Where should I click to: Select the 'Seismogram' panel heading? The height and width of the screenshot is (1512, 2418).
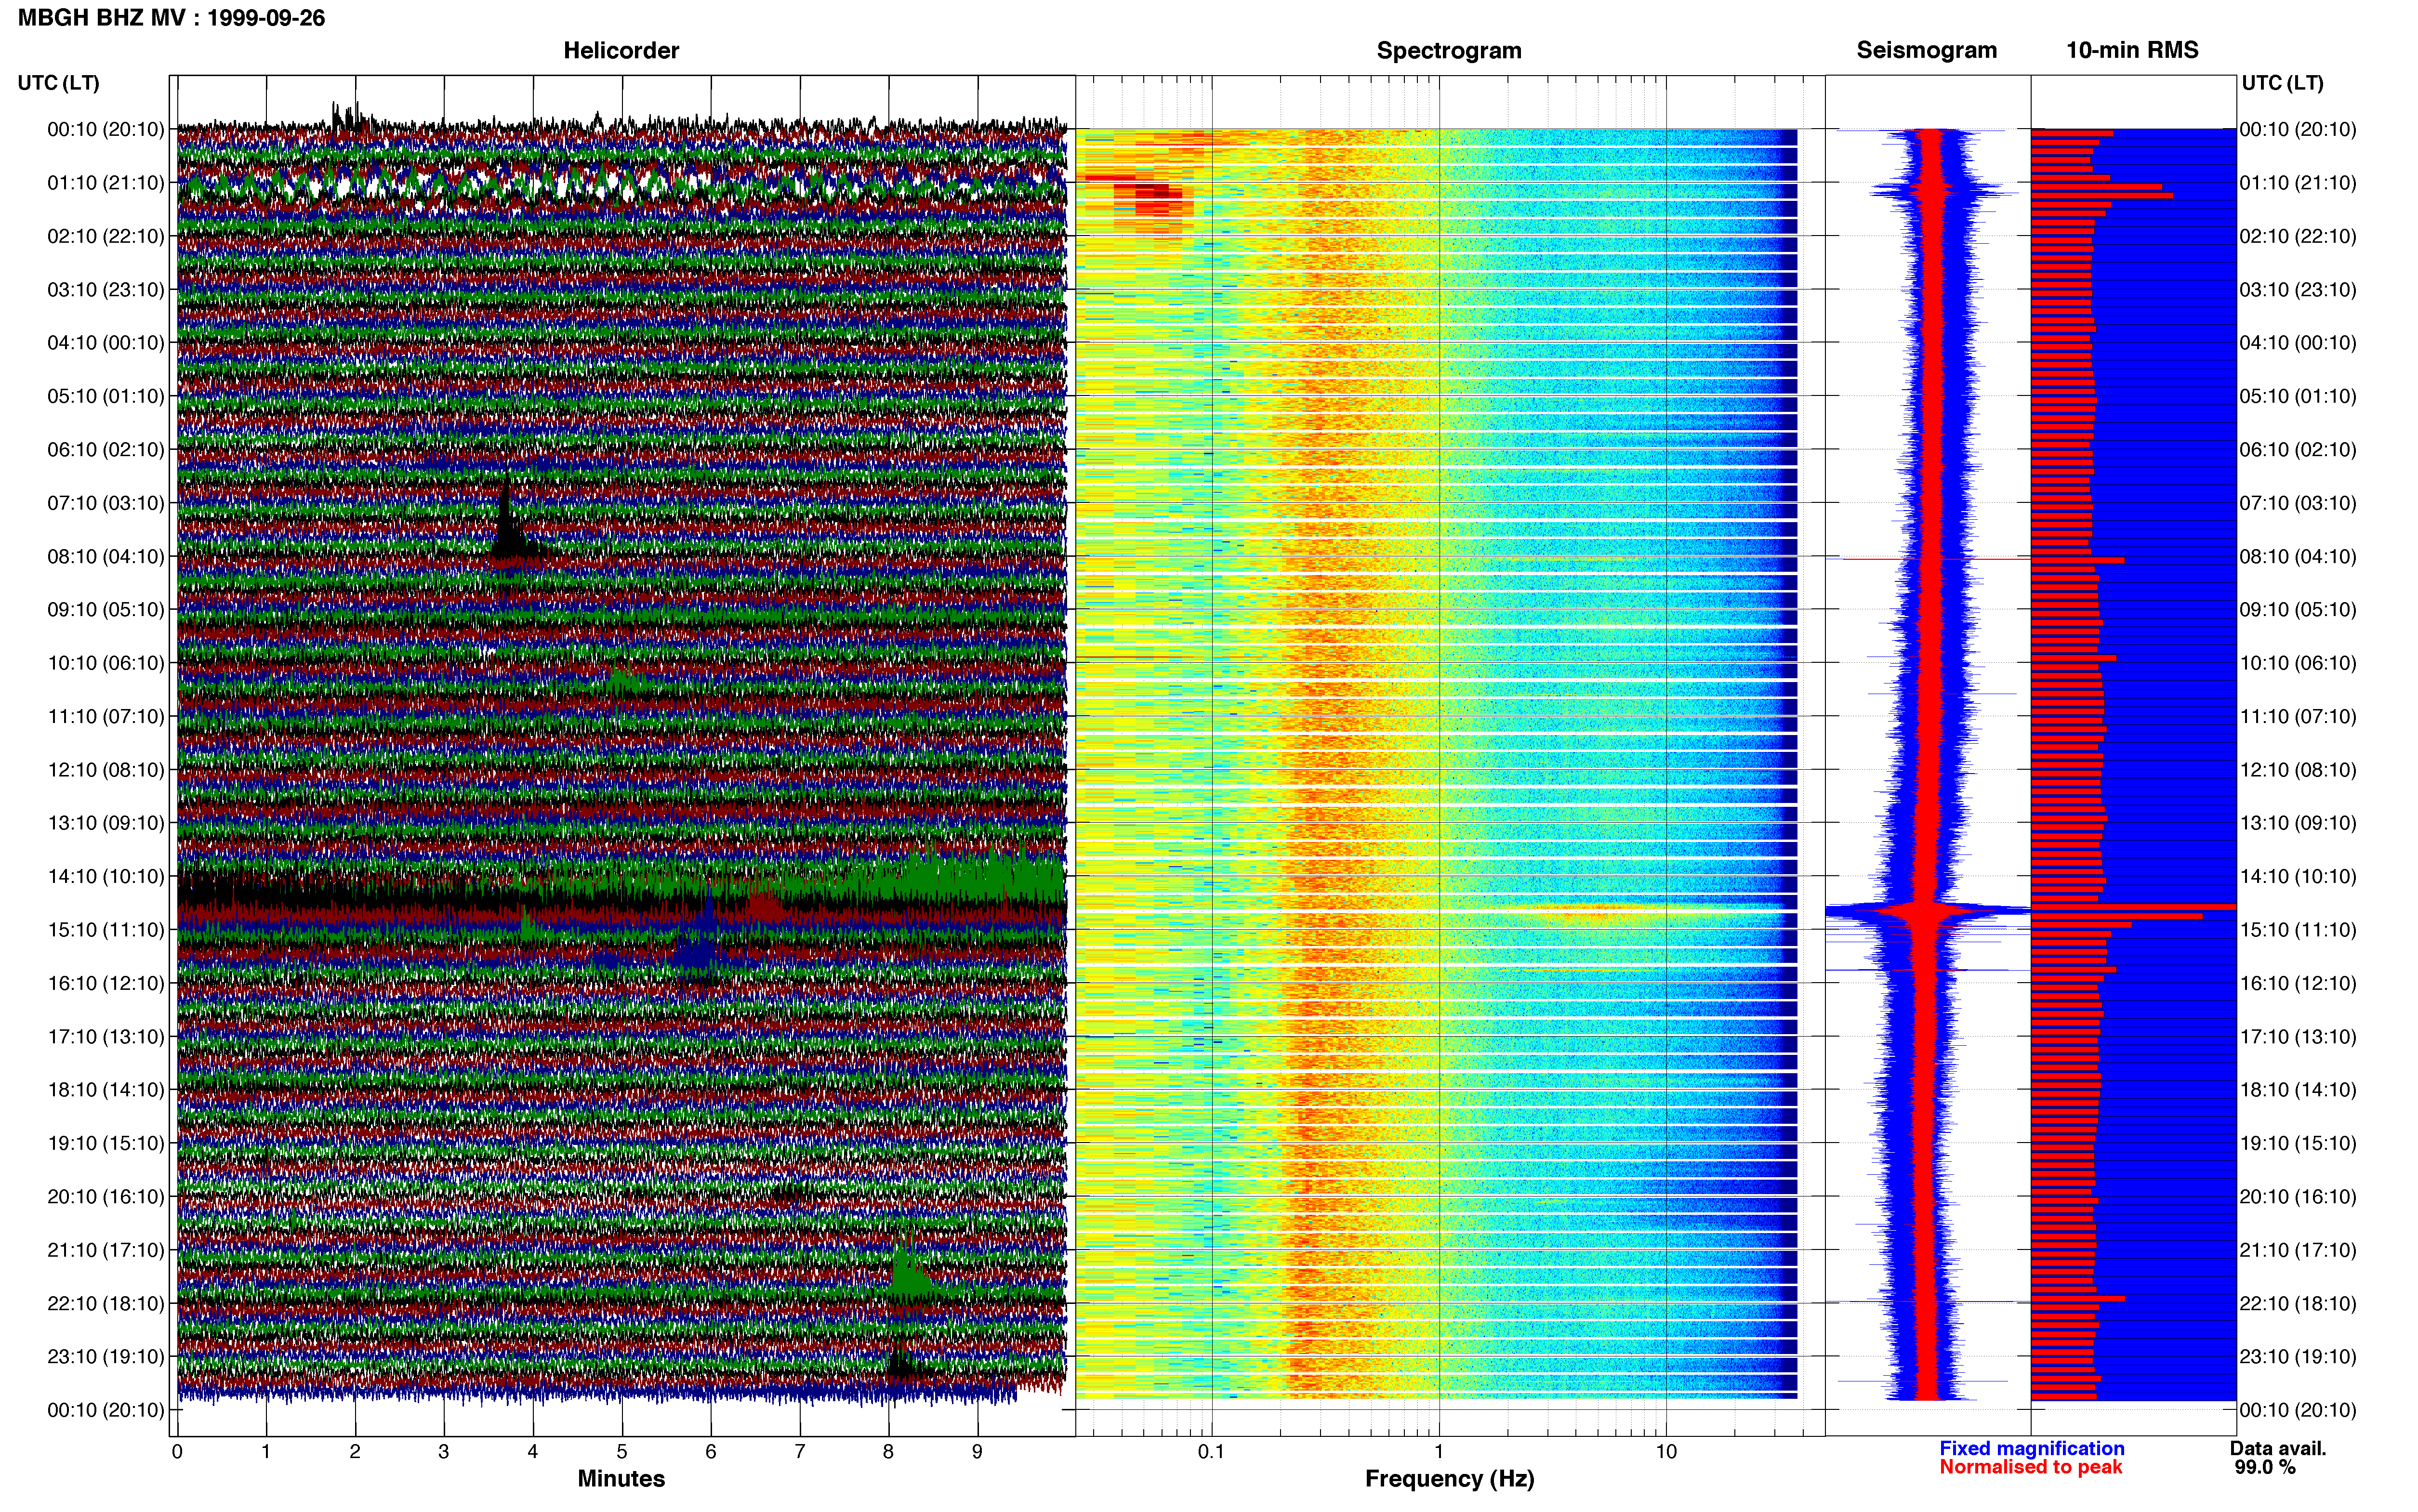point(1926,50)
